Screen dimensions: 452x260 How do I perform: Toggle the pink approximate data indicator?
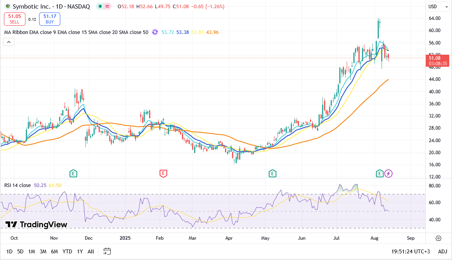point(107,7)
